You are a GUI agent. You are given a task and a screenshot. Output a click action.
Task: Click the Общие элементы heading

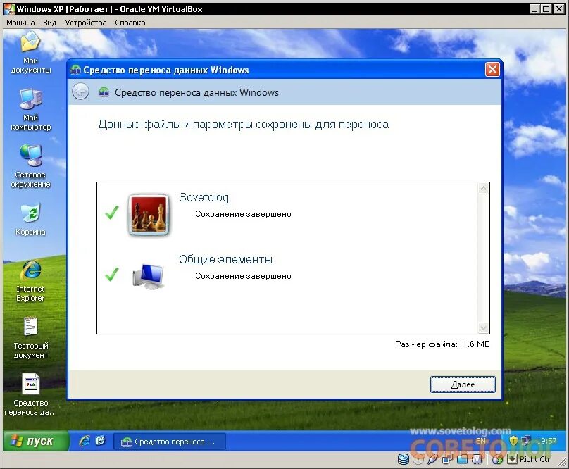click(x=225, y=259)
